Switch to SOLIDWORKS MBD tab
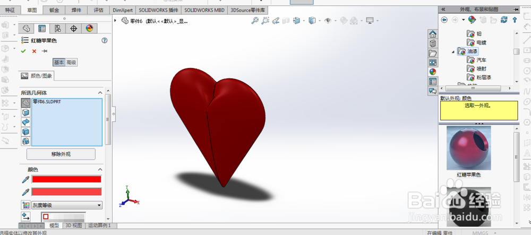 click(204, 10)
